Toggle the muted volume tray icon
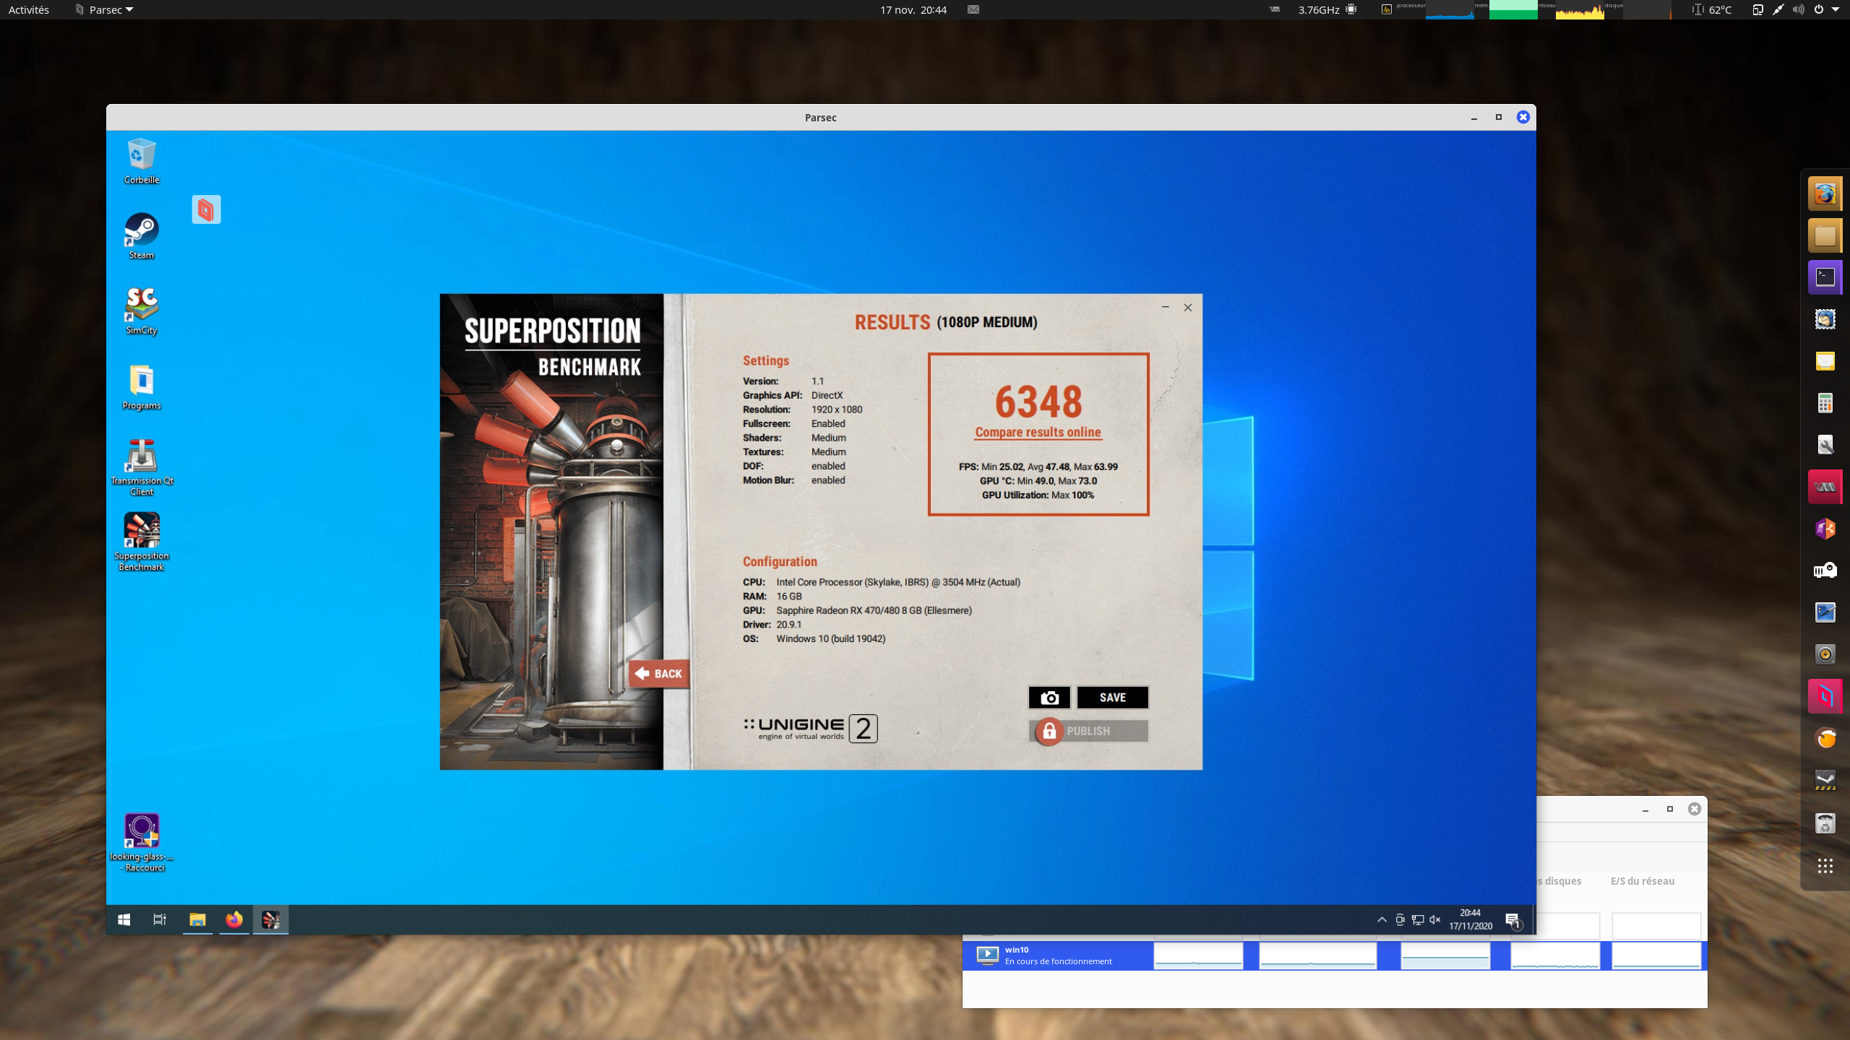Screen dimensions: 1850x1040 coord(1435,919)
